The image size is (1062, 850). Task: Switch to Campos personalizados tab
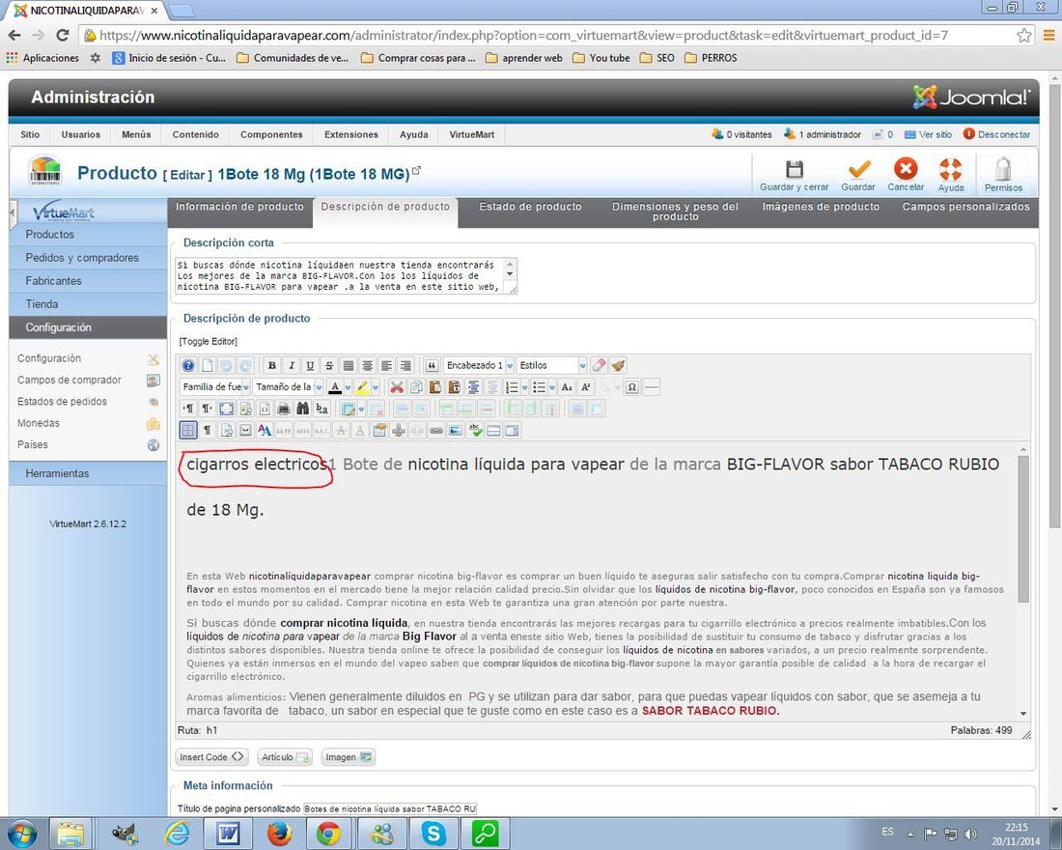[x=965, y=207]
